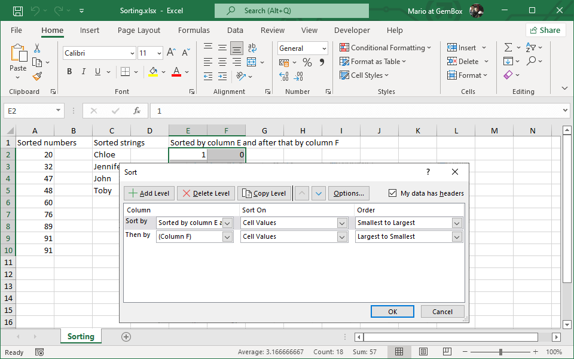Image resolution: width=574 pixels, height=359 pixels.
Task: Toggle Underline formatting in the ribbon
Action: coord(98,72)
